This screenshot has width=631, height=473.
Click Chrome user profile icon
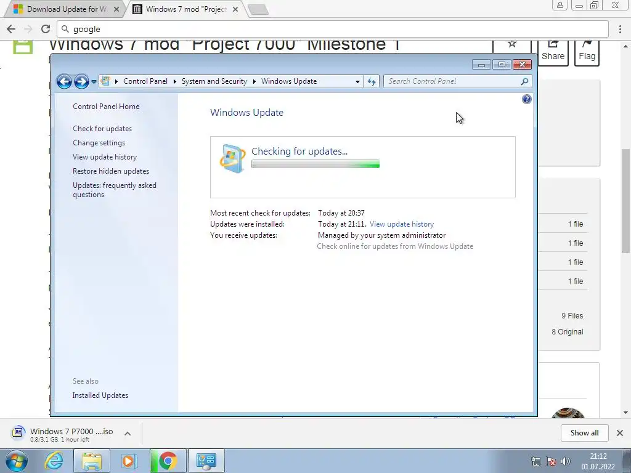tap(560, 5)
